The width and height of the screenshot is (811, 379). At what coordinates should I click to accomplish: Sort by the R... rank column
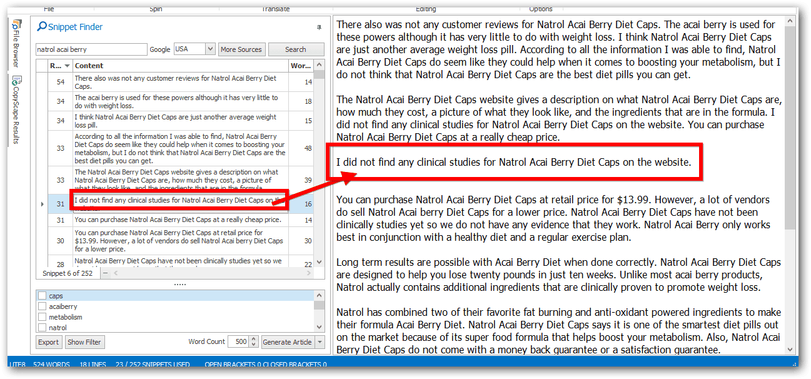click(x=60, y=66)
